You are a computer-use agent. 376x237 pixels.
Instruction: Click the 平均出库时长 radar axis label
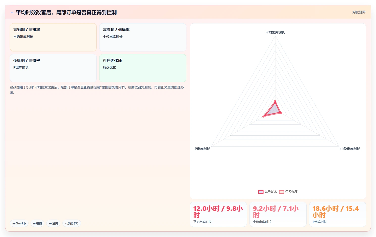275,32
